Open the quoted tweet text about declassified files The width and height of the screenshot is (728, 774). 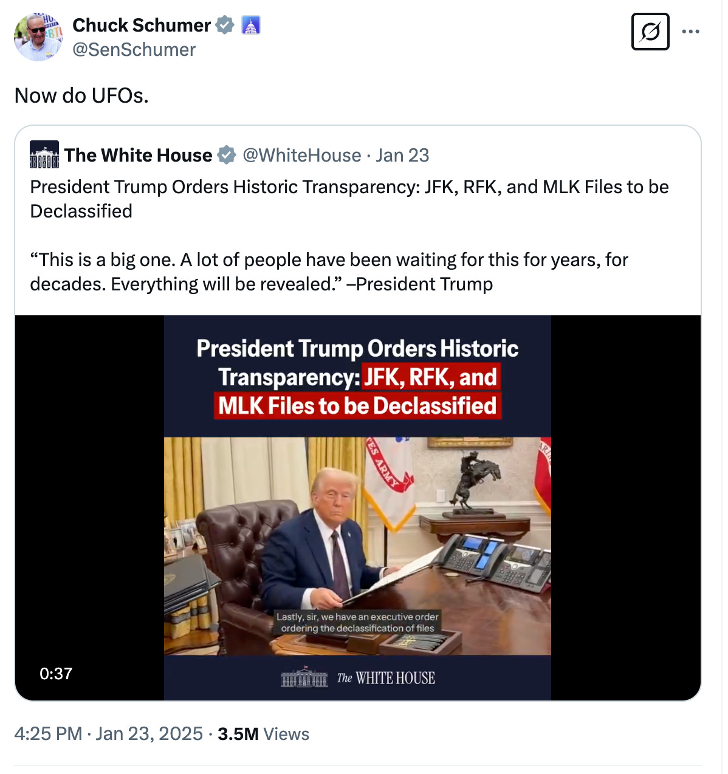[x=349, y=236]
